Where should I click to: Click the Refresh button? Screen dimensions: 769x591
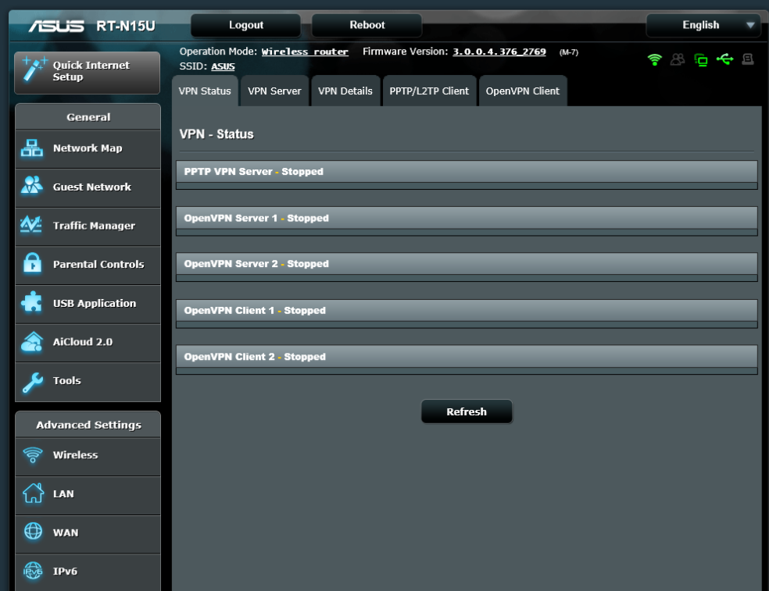coord(467,411)
